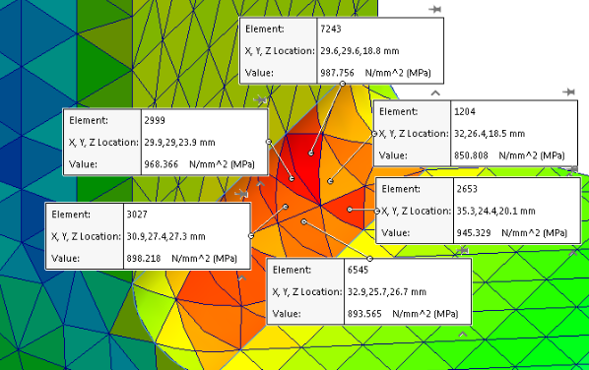Select mesh probe point linked to element 1204

click(330, 181)
